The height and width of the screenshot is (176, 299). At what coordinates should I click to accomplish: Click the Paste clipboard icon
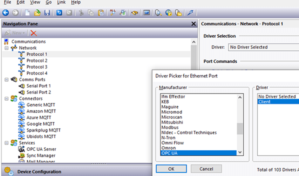tap(101, 13)
